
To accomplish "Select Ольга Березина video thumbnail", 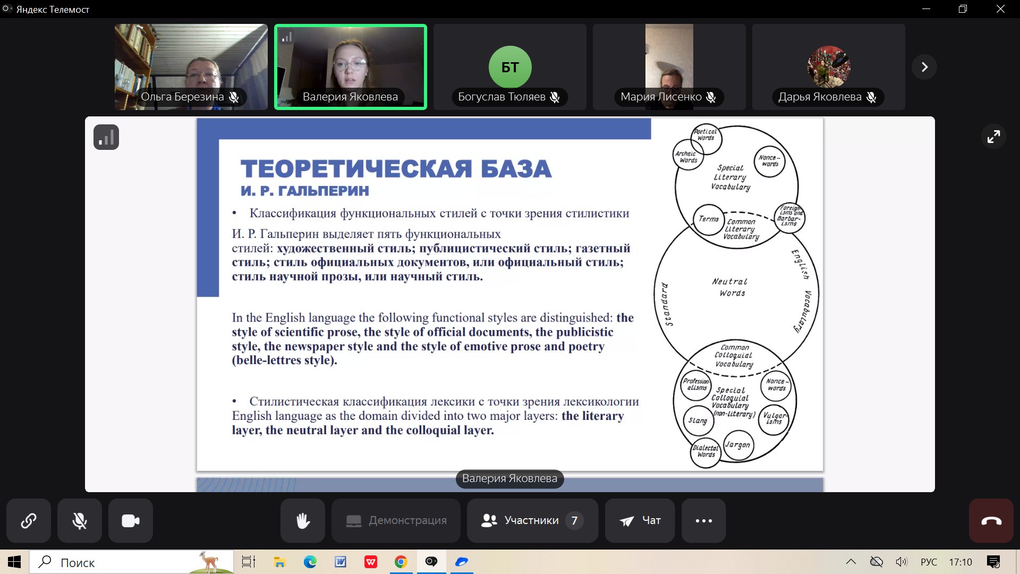I will click(191, 67).
